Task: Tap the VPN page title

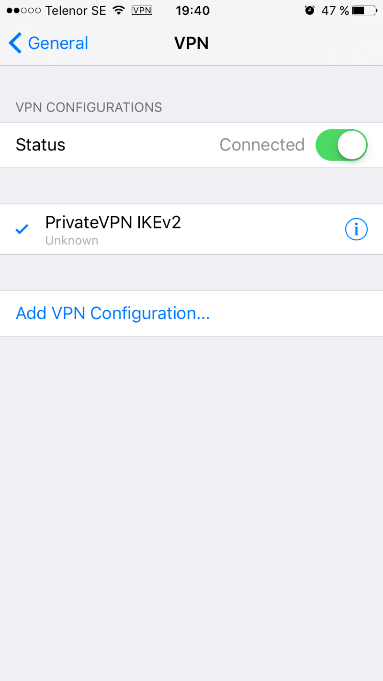Action: pyautogui.click(x=191, y=43)
